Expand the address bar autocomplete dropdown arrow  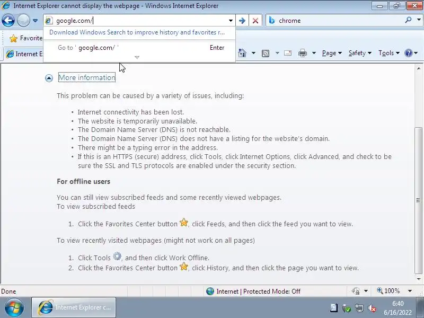click(231, 21)
